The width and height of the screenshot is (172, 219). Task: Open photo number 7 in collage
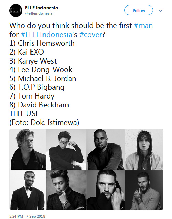(106, 190)
